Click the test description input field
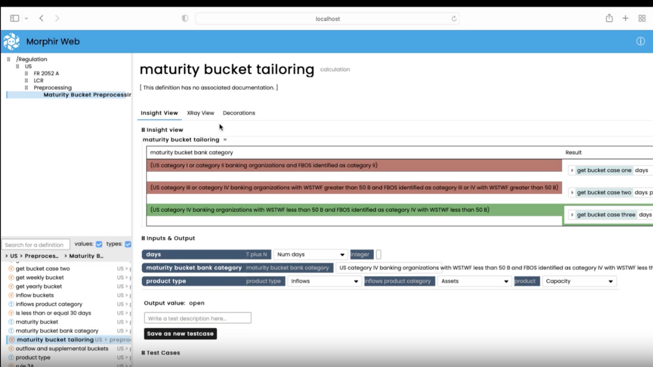The height and width of the screenshot is (367, 653). [x=197, y=318]
